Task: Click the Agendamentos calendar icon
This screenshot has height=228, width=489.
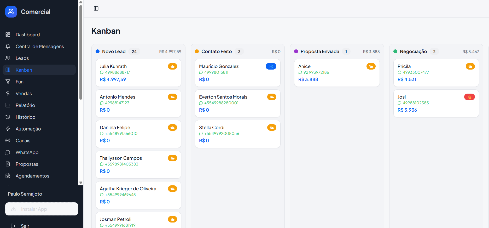Action: click(x=8, y=176)
